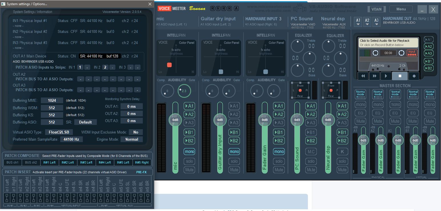This screenshot has width=441, height=211.
Task: Click the Front/Rear panner on PC Sound
Action: coord(300,90)
